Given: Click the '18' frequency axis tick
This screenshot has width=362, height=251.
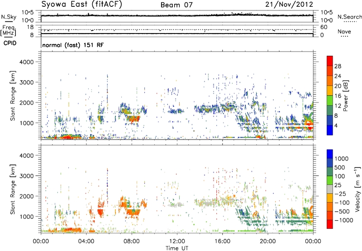Looking at the screenshot, I should pyautogui.click(x=30, y=27).
